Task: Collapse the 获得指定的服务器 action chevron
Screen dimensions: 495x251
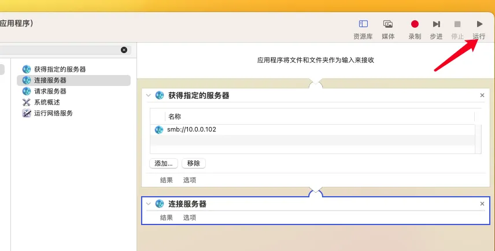Action: [x=149, y=96]
